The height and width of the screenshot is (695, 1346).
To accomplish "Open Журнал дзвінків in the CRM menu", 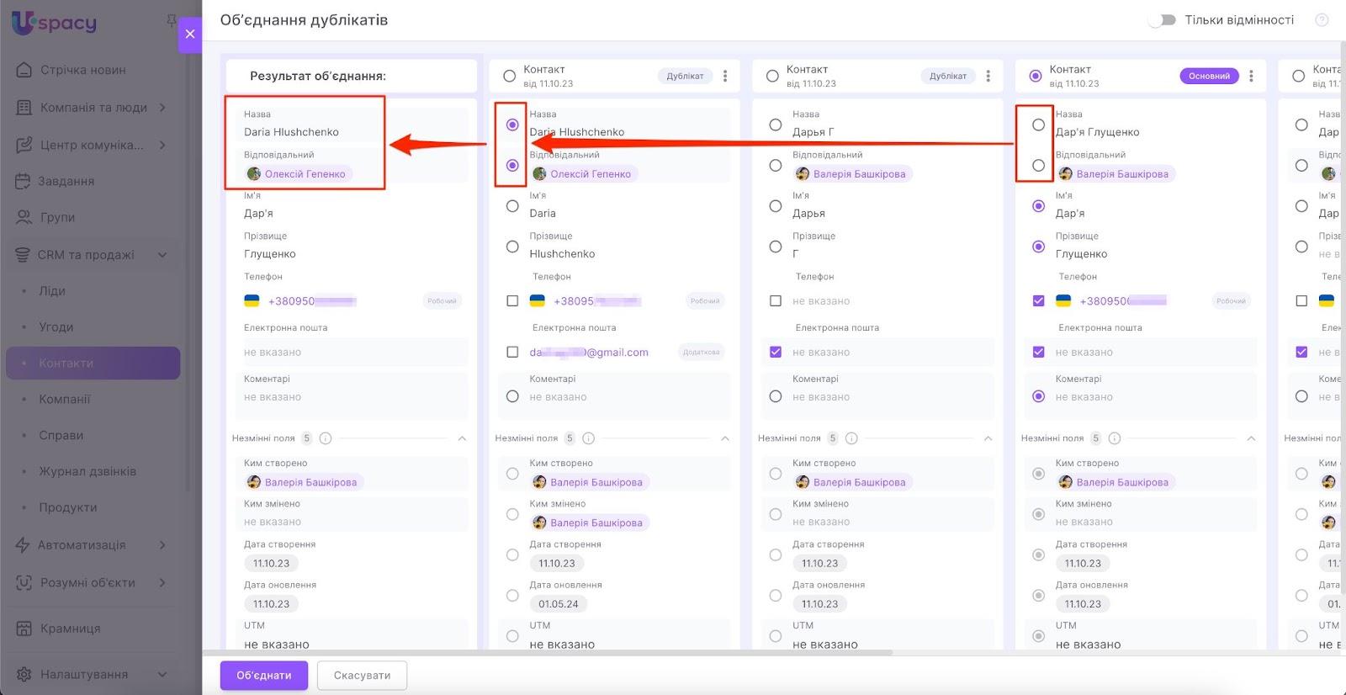I will pyautogui.click(x=87, y=472).
